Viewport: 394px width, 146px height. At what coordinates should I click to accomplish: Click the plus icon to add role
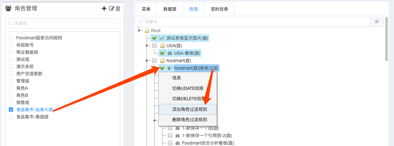tap(105, 8)
